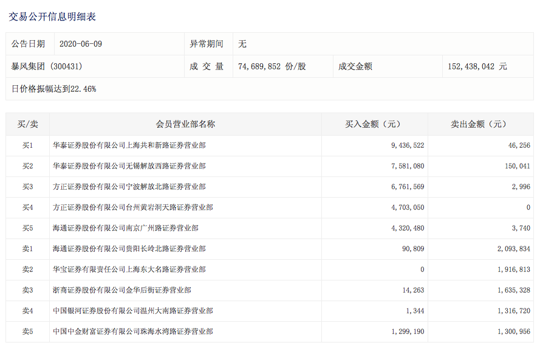Click the 会员营业部名称 column header
Image resolution: width=540 pixels, height=348 pixels.
[x=185, y=124]
